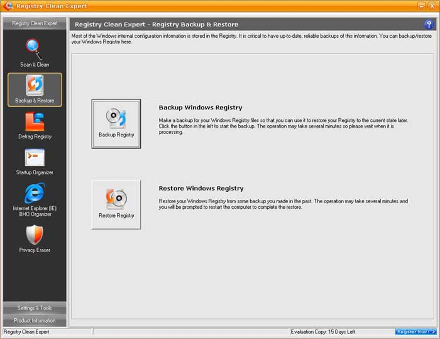Click the Restore Registry button
The image size is (440, 339).
click(x=116, y=204)
